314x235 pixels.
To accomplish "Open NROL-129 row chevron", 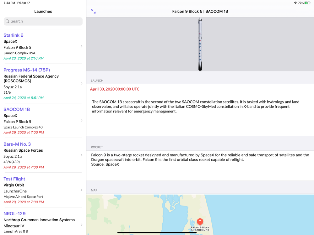I will pyautogui.click(x=81, y=225).
